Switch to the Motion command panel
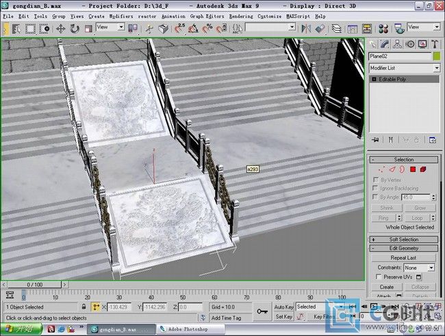 tap(410, 44)
